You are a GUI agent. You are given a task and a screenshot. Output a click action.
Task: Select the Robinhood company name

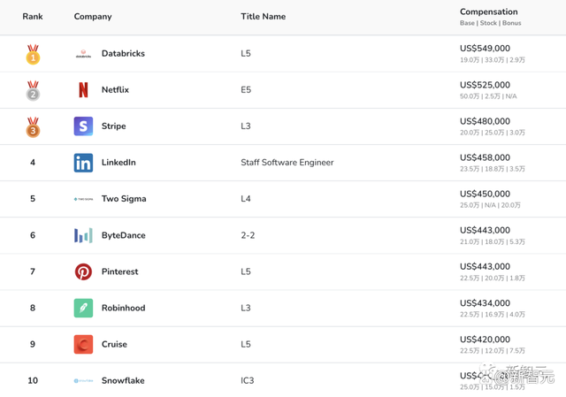click(x=124, y=308)
